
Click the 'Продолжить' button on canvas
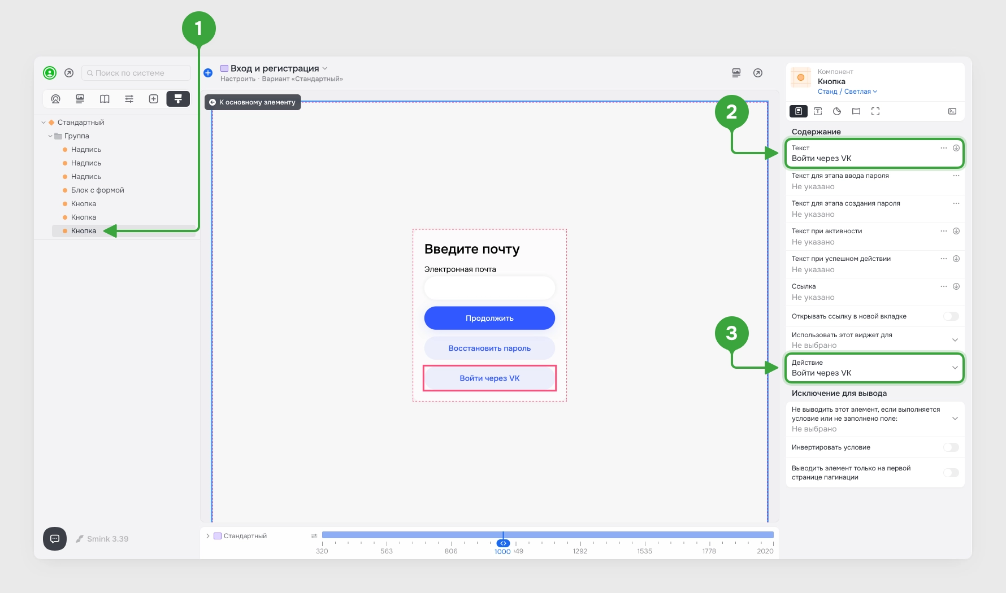[489, 318]
